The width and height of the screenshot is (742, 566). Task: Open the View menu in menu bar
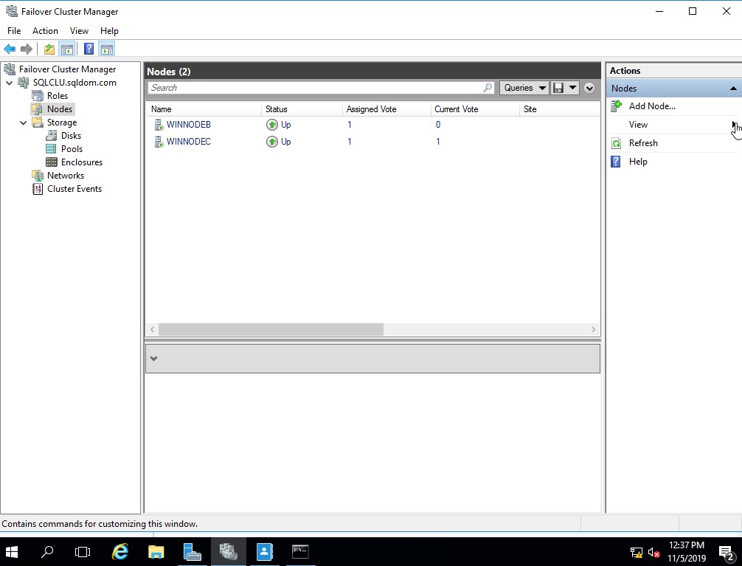click(79, 31)
